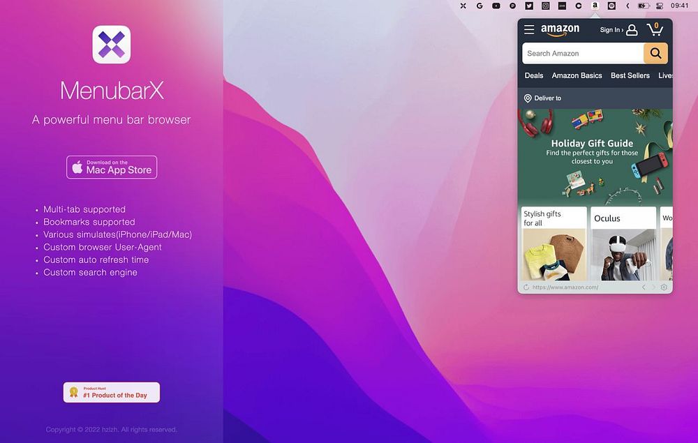Click the MenubarX X icon in the menu bar
Screen dimensions: 698x443
[x=463, y=6]
